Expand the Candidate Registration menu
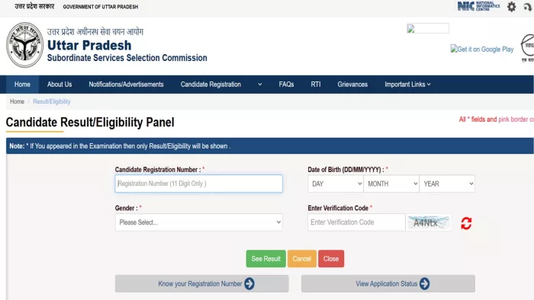This screenshot has width=534, height=300. (x=221, y=85)
